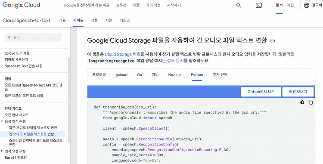The image size is (323, 164).
Task: Collapse the 음성 인식 수행 section
Action: pyautogui.click(x=2, y=121)
